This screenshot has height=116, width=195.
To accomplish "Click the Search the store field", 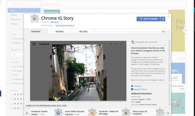I will tap(24, 4).
